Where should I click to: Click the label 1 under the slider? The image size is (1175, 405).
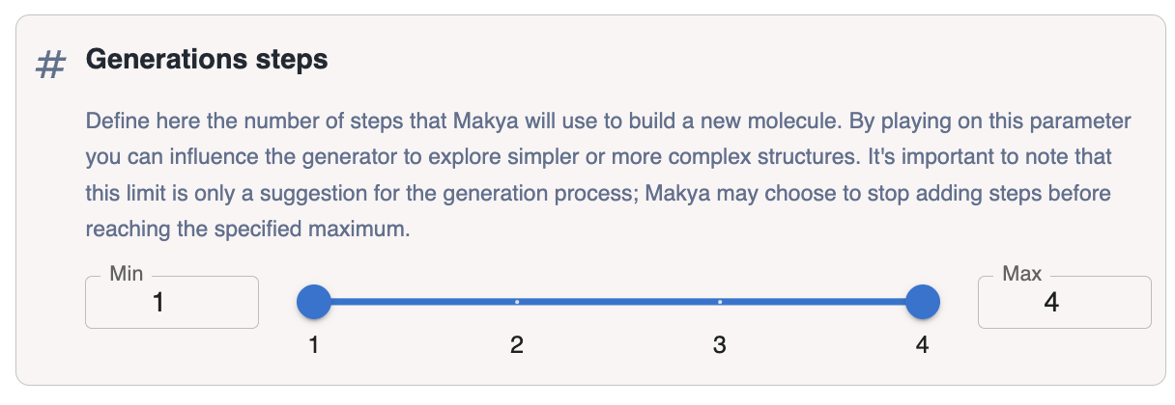pos(314,344)
